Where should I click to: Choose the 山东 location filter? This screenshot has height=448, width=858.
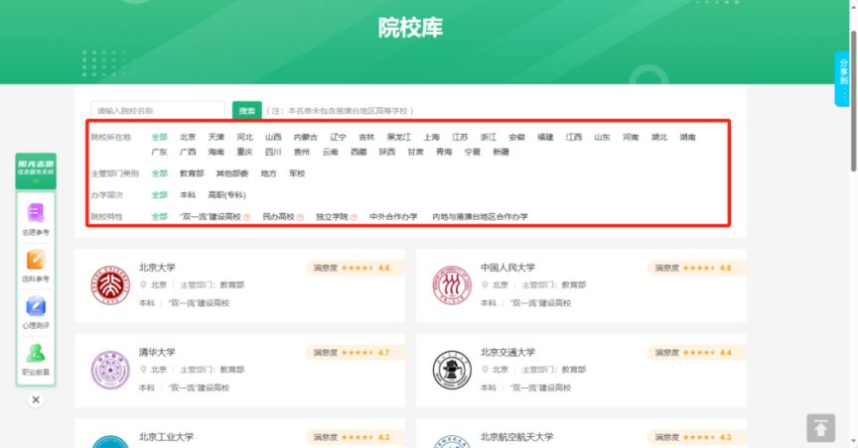pos(602,137)
